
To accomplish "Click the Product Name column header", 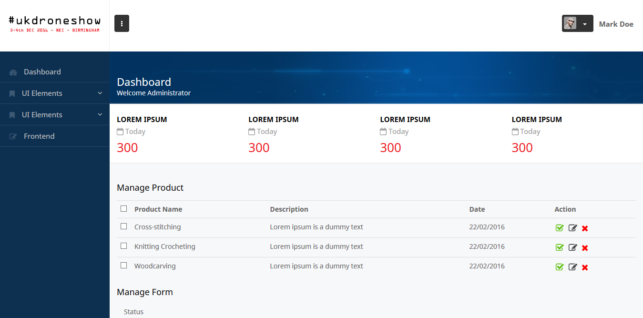I will coord(158,209).
